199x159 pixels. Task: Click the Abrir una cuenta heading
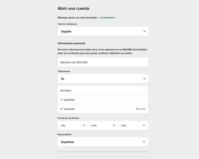[73, 9]
